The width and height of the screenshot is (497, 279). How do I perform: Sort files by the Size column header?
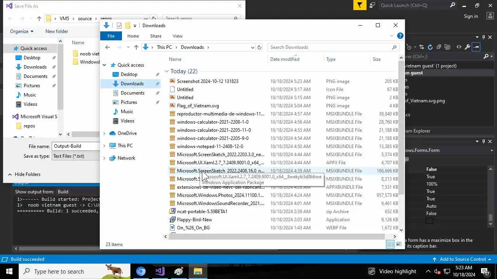[377, 59]
